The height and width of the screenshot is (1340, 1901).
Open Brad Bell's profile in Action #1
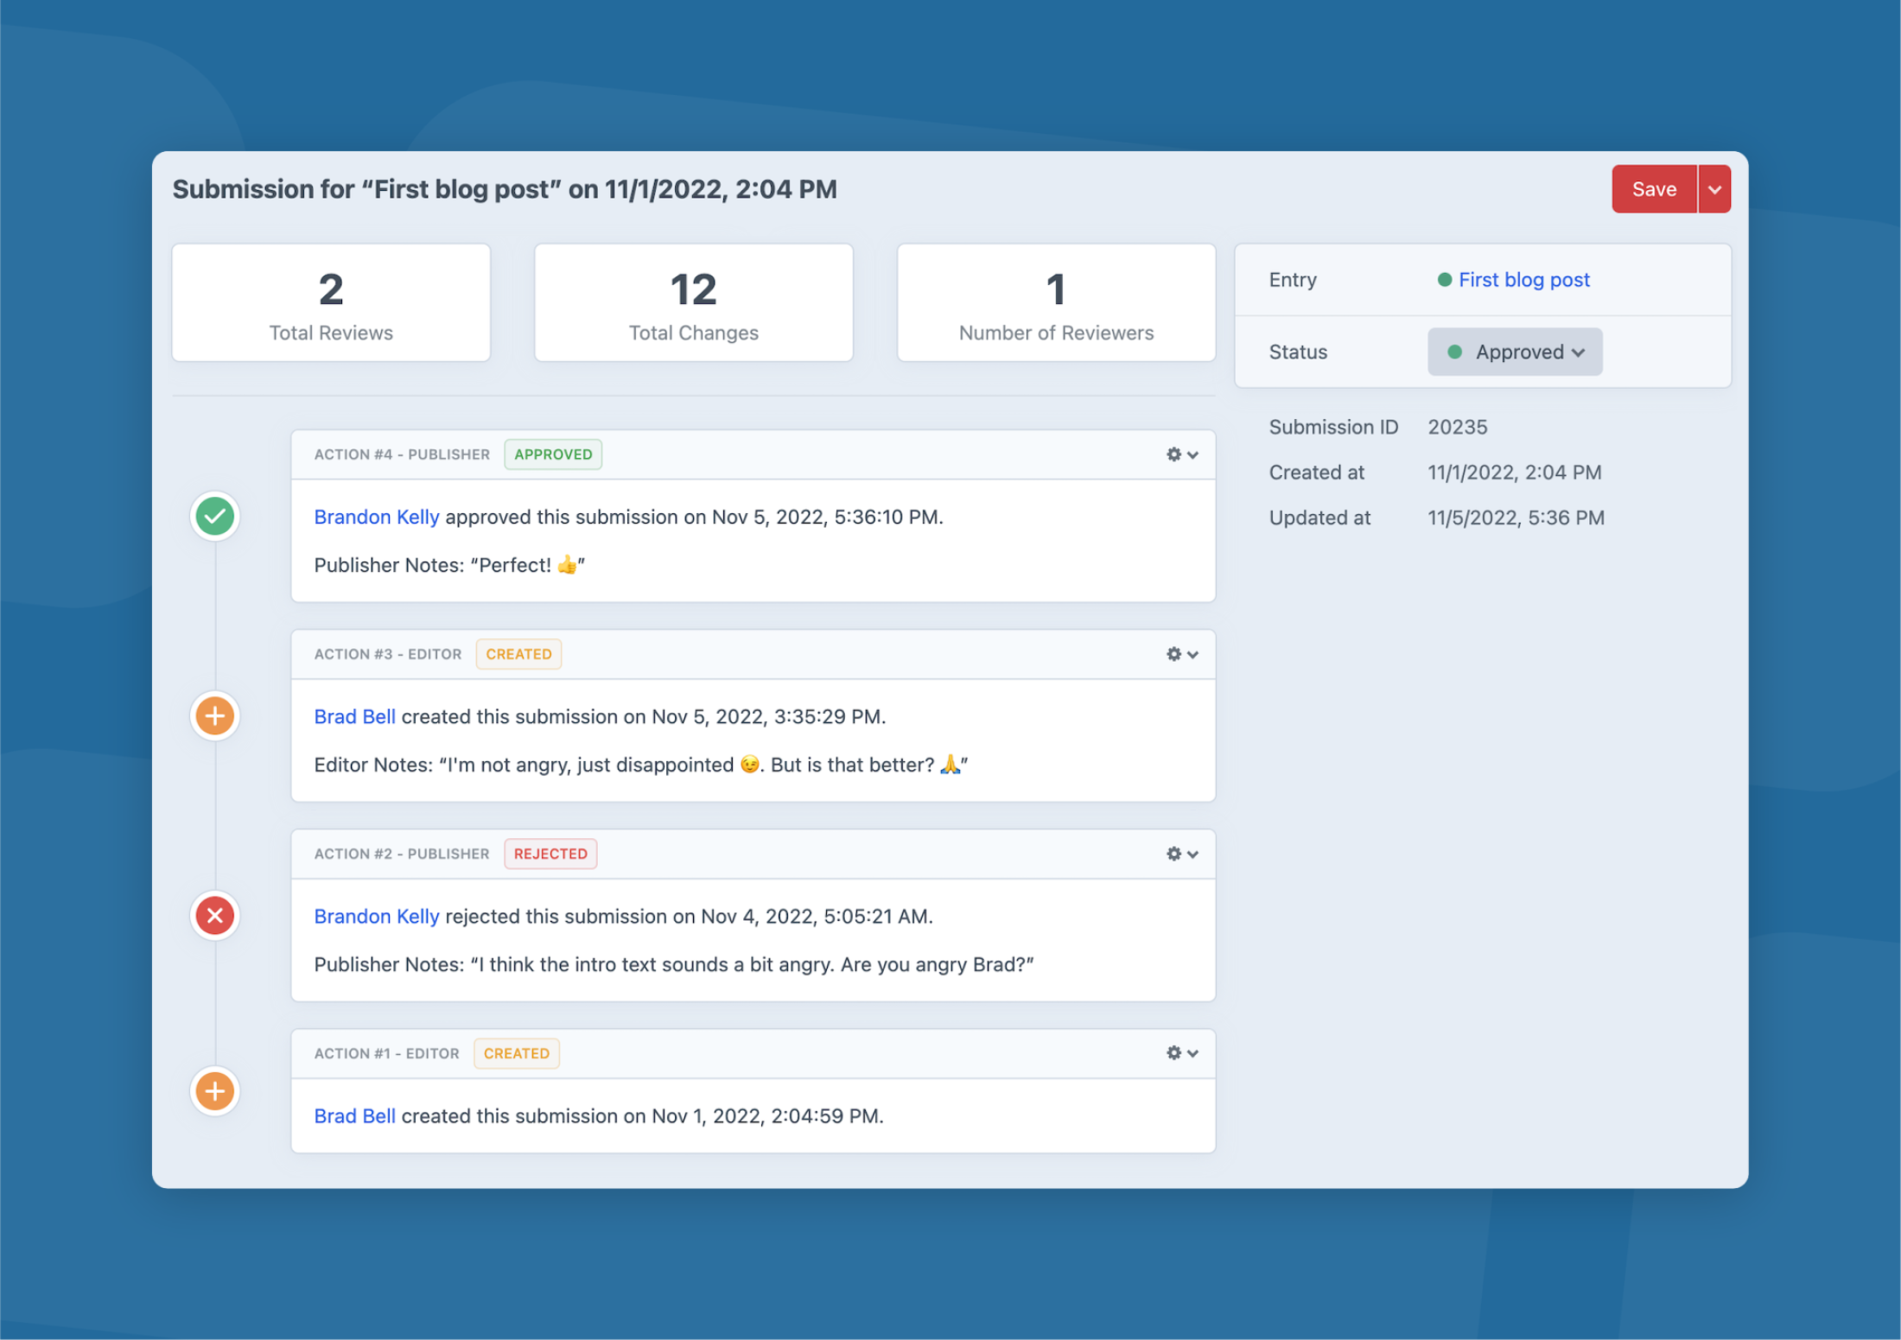pos(354,1115)
